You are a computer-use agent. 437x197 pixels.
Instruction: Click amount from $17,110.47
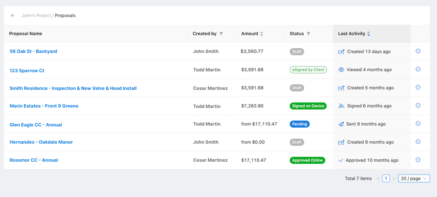[x=259, y=124]
